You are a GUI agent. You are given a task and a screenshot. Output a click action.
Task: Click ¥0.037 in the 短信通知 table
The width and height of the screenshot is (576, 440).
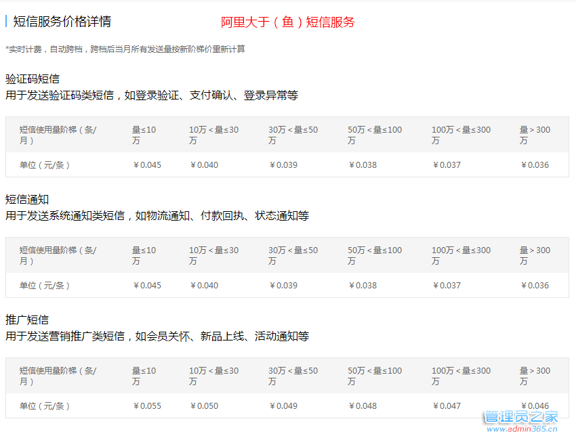point(447,286)
